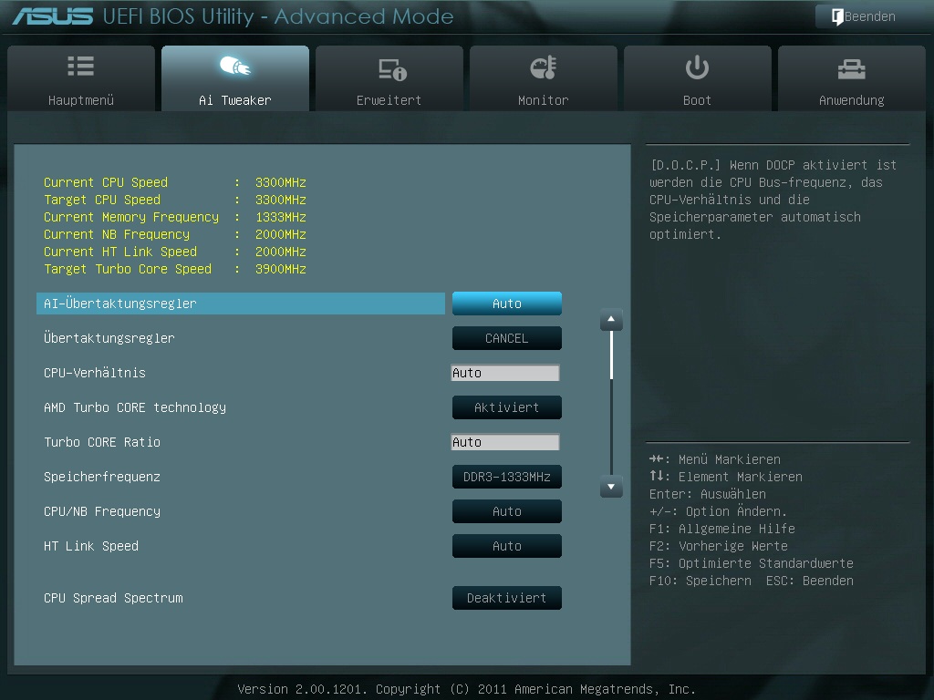
Task: Select the CPU/NB Frequency label
Action: tap(102, 511)
